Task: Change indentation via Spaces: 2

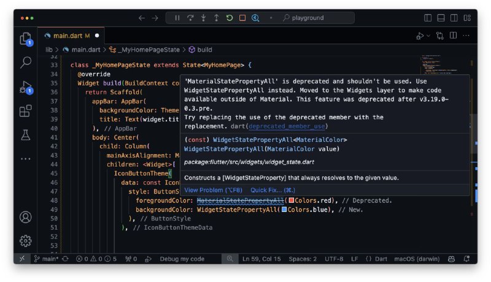Action: pos(303,259)
